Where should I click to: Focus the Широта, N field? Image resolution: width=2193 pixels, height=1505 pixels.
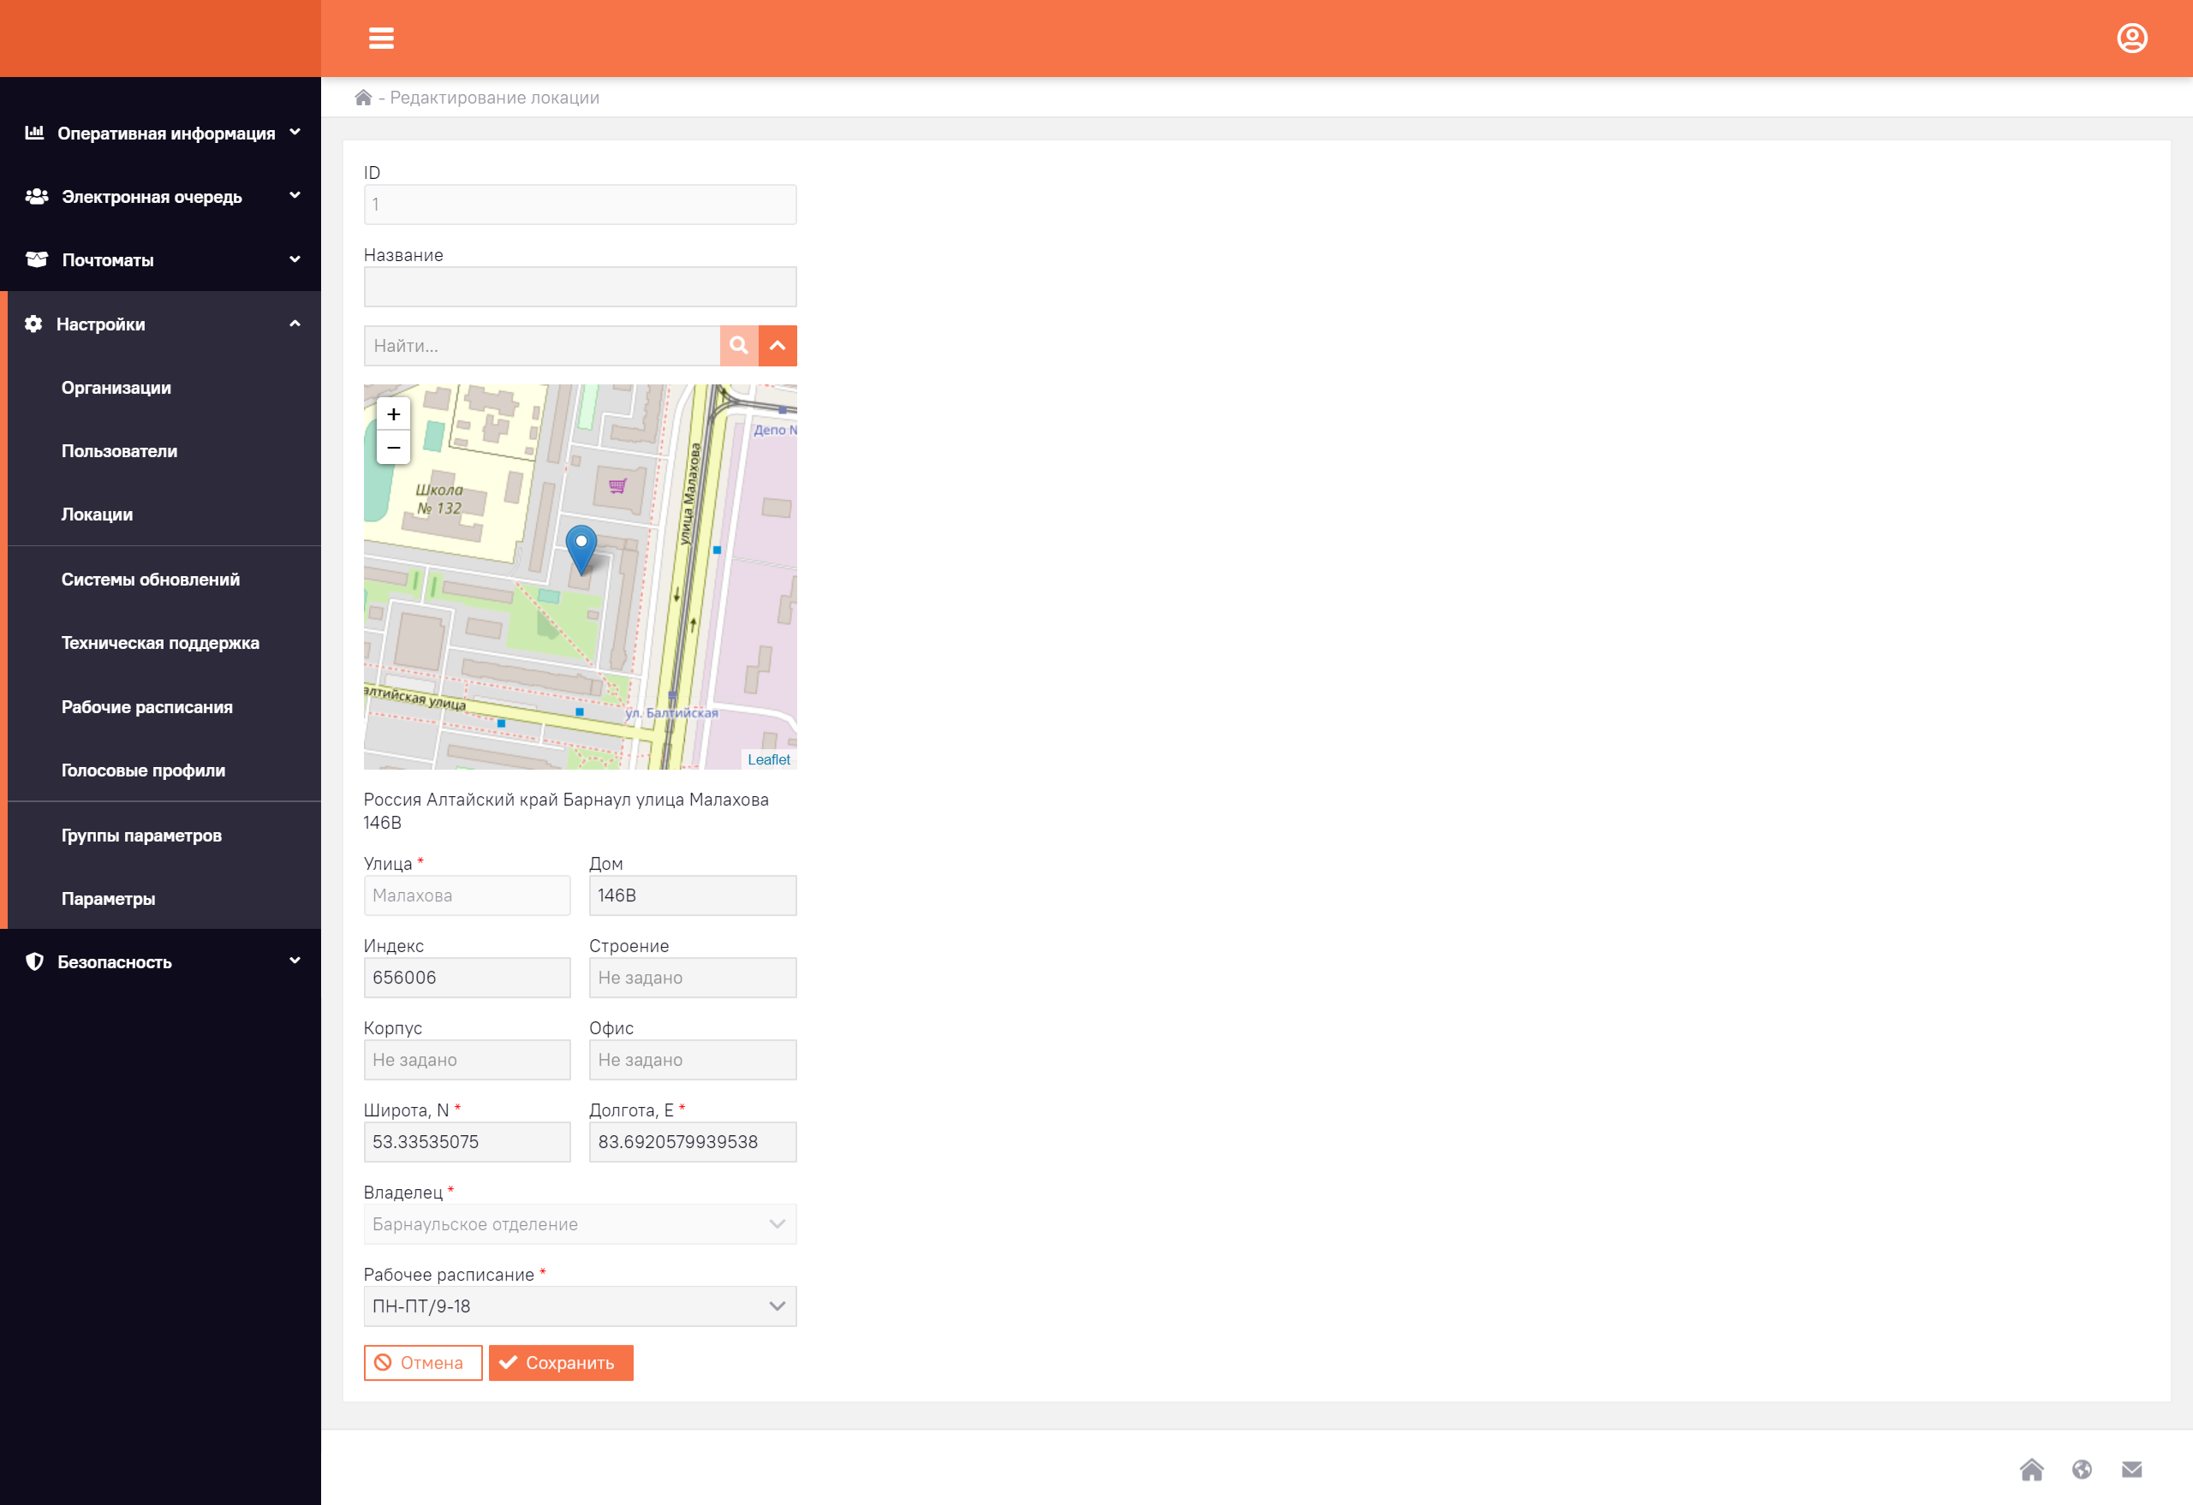click(x=467, y=1142)
